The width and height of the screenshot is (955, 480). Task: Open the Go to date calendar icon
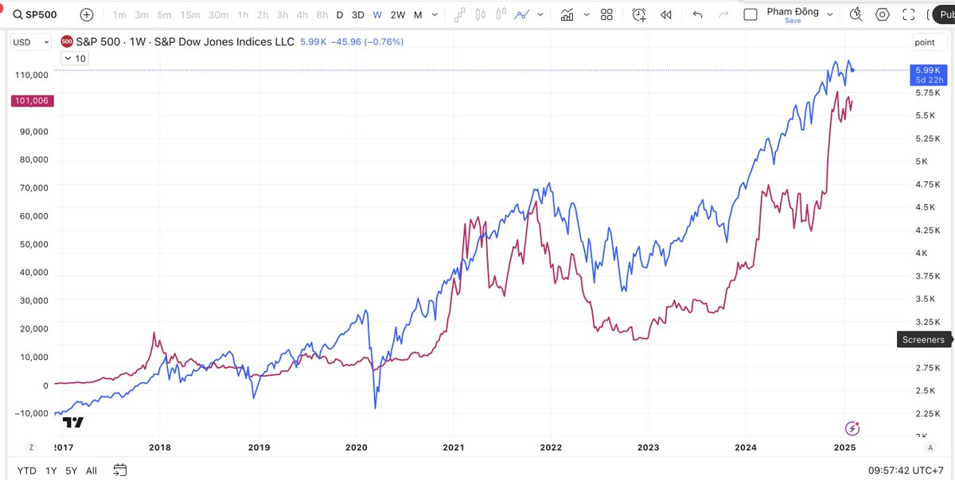[x=120, y=470]
